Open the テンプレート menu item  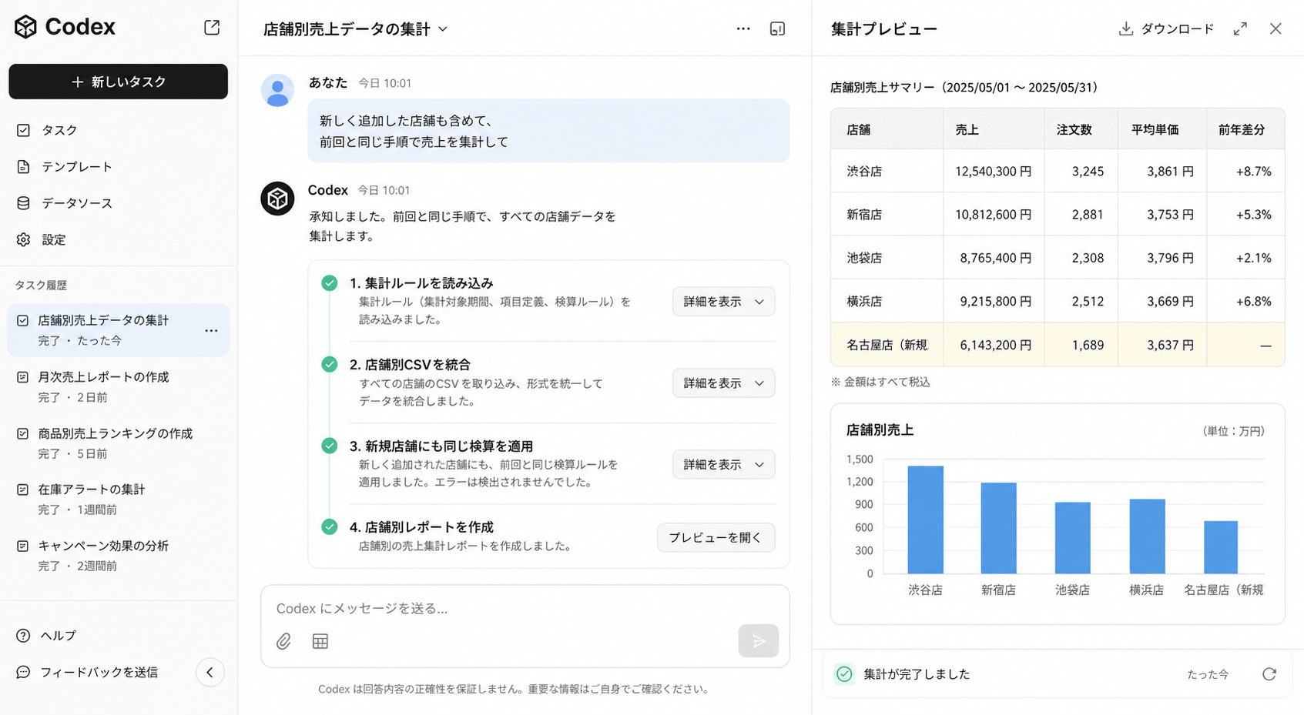[77, 166]
